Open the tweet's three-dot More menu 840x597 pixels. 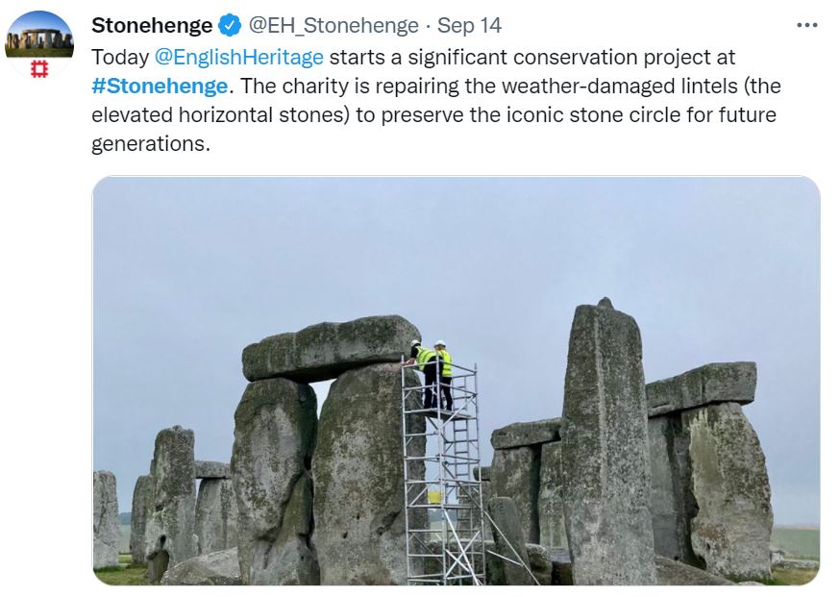pos(807,25)
